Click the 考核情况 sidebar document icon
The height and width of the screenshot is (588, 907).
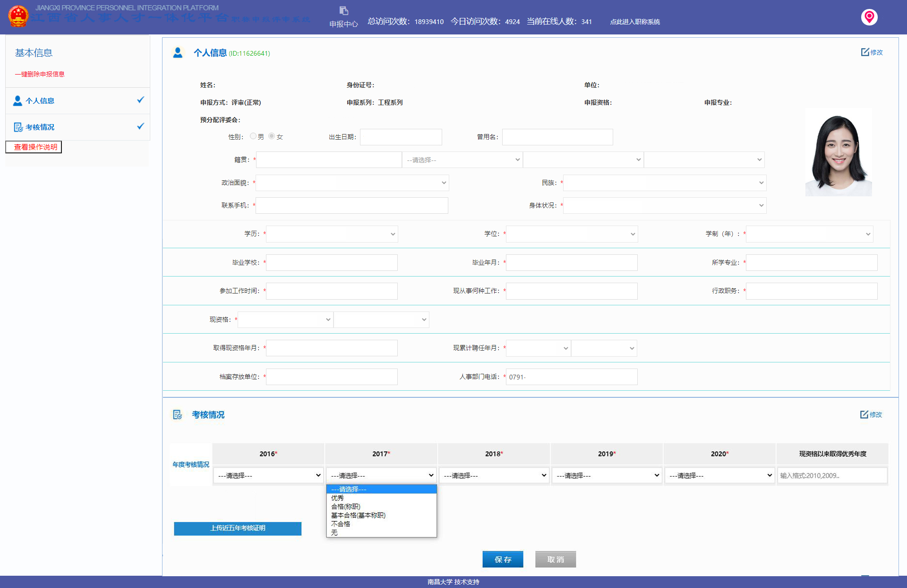pyautogui.click(x=18, y=127)
